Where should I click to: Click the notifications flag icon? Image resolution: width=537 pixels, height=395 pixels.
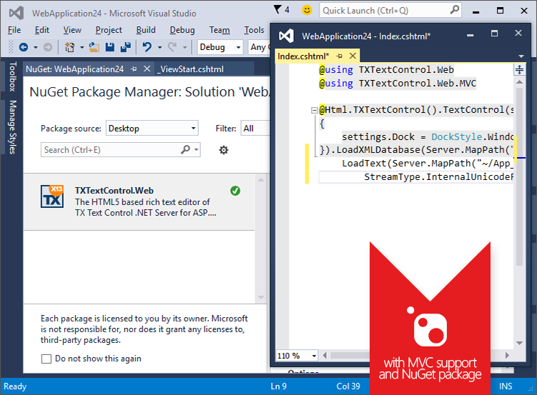tap(278, 10)
